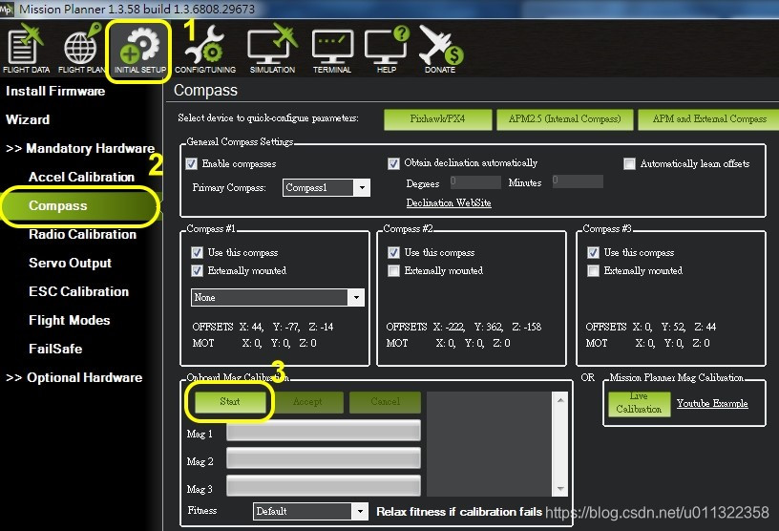Toggle Use this compass for Compass #1
Image resolution: width=779 pixels, height=531 pixels.
pos(197,252)
